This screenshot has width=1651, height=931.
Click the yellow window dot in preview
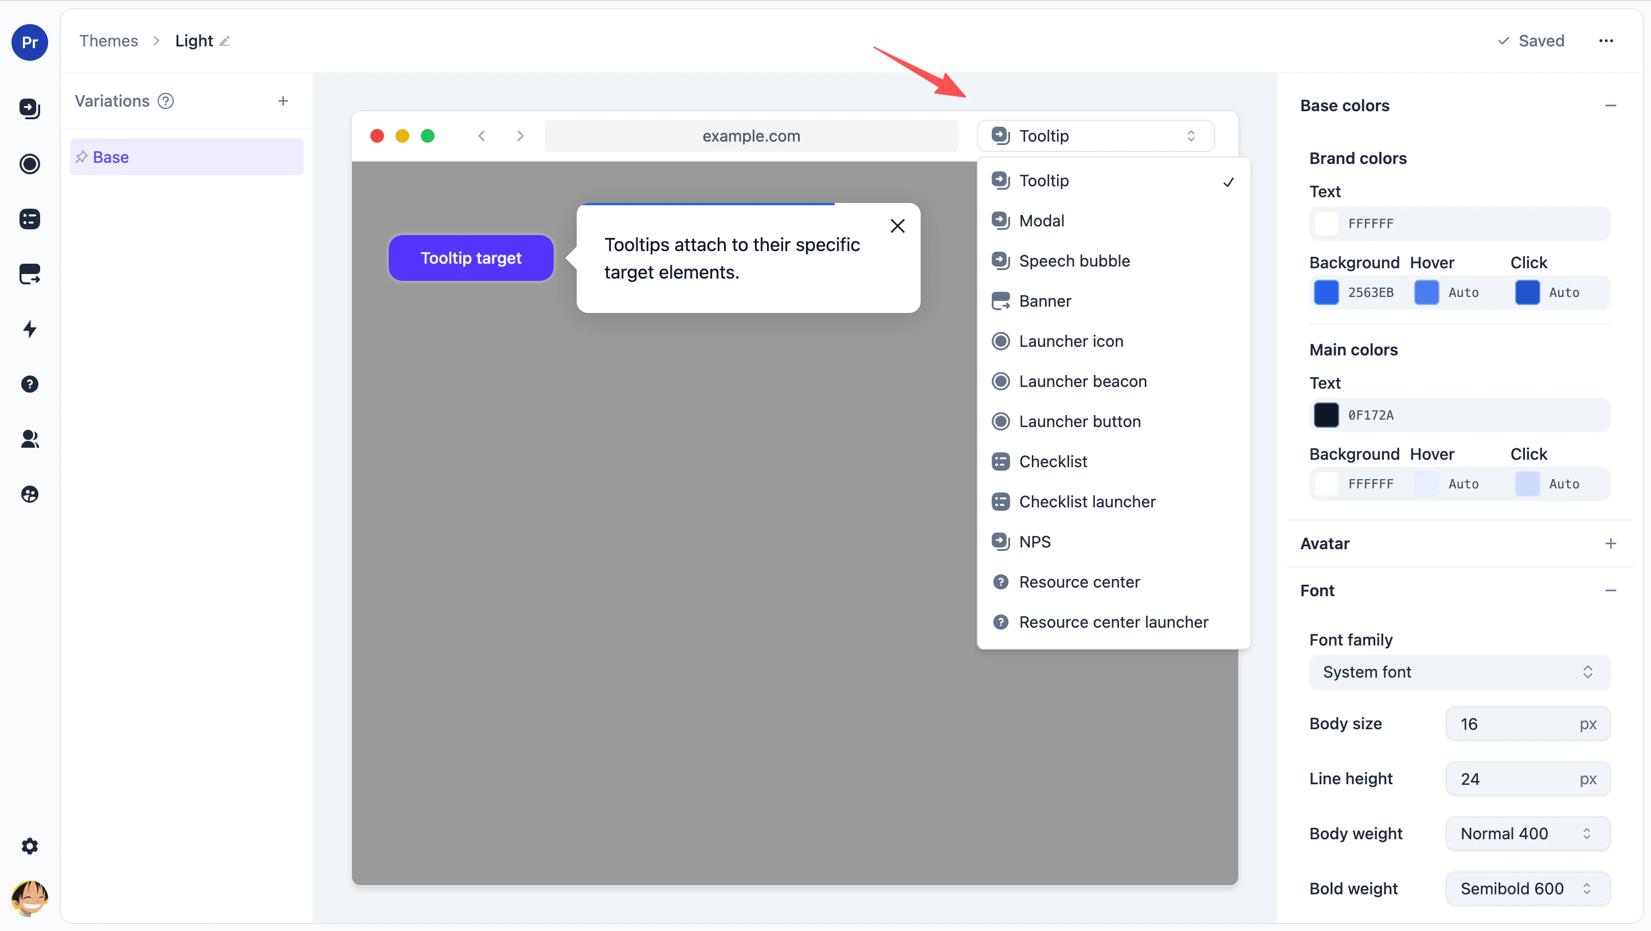click(402, 136)
